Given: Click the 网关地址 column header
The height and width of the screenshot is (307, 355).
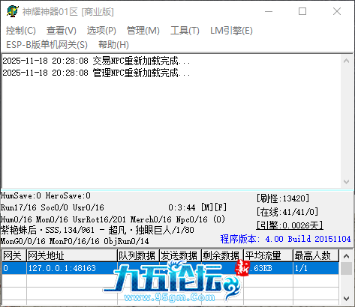Looking at the screenshot, I should [72, 255].
